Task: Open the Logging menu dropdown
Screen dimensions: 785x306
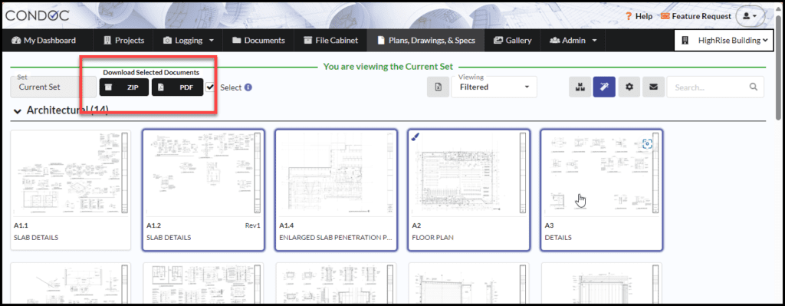Action: pos(189,41)
